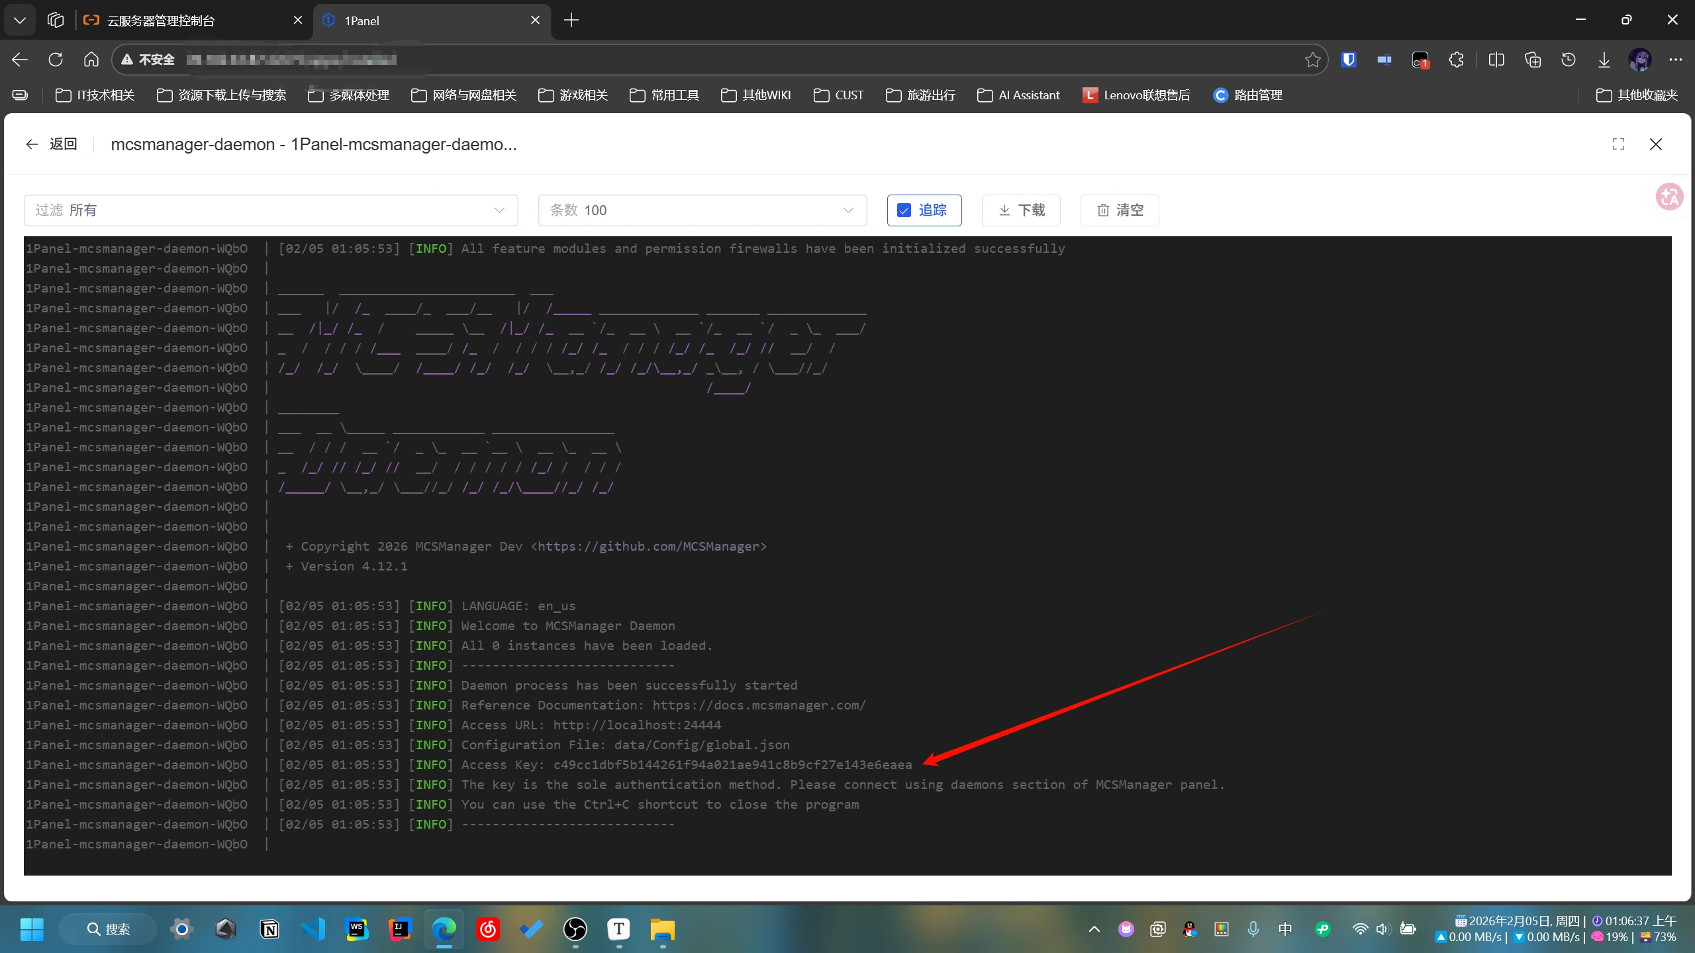The height and width of the screenshot is (953, 1695).
Task: Open the 常用工具 bookmarks folder
Action: [x=664, y=95]
